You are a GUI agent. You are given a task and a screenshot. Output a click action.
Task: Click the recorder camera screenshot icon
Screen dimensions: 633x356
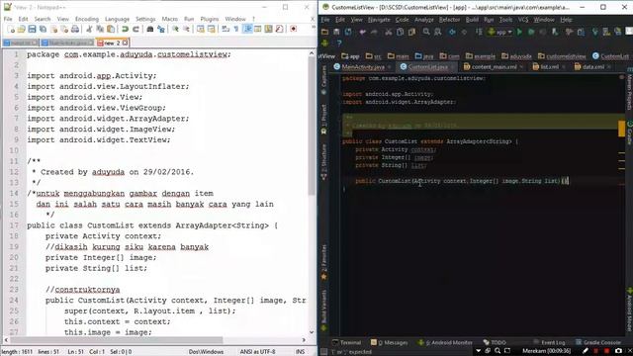(618, 352)
